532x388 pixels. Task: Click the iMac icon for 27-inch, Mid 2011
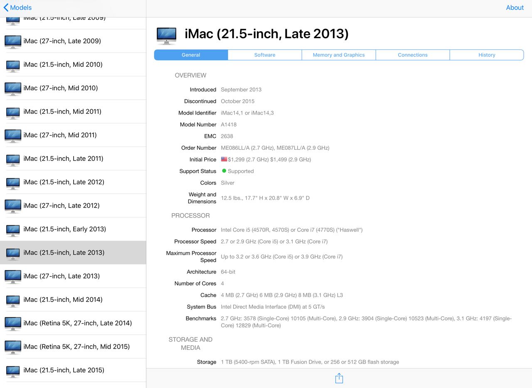[x=13, y=136]
